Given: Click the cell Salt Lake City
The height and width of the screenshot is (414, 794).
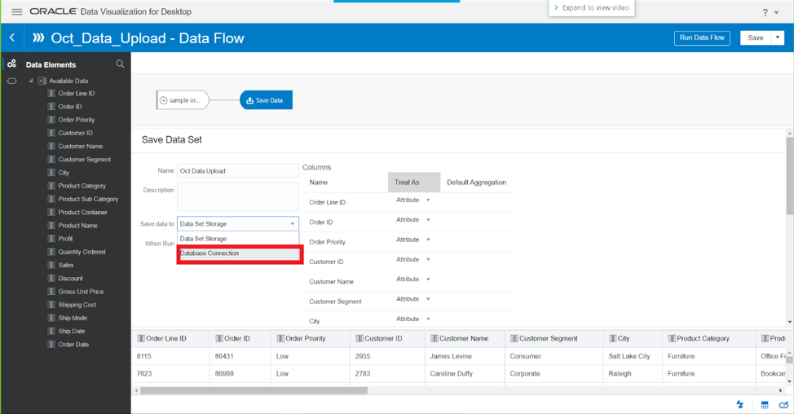Looking at the screenshot, I should coord(629,356).
